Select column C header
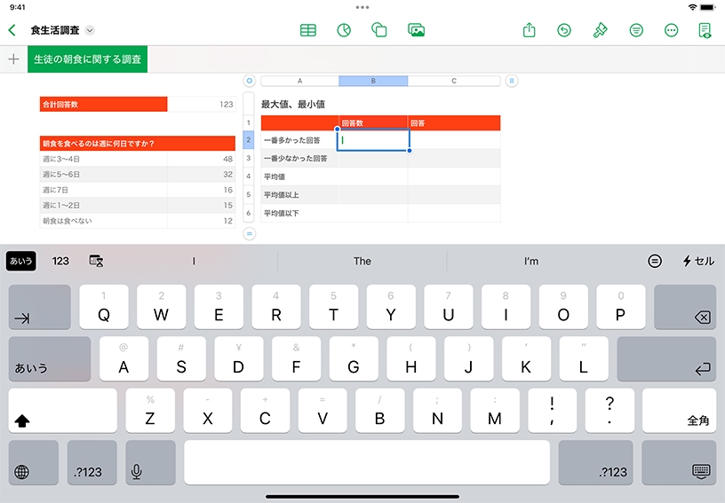 click(454, 81)
